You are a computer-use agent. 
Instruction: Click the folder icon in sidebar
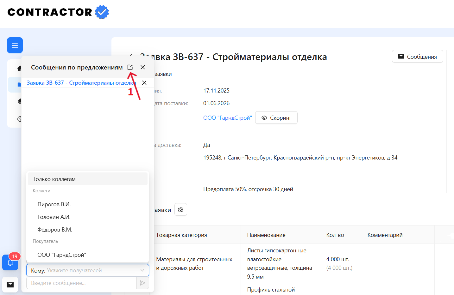tap(19, 85)
